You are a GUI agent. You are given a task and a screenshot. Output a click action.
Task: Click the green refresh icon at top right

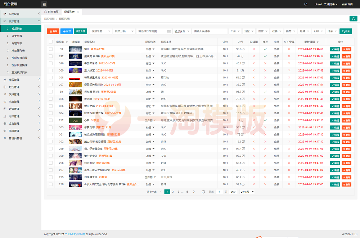pyautogui.click(x=353, y=19)
